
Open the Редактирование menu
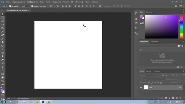tap(18, 2)
